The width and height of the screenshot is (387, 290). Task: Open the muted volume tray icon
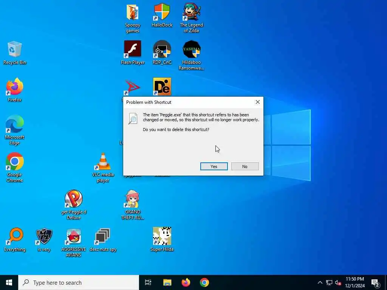(x=338, y=282)
